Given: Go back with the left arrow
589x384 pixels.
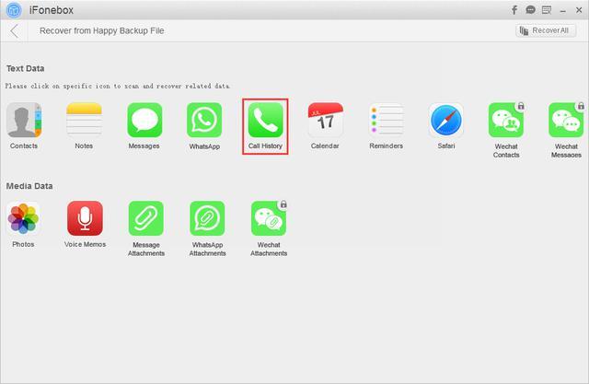Looking at the screenshot, I should pyautogui.click(x=15, y=30).
